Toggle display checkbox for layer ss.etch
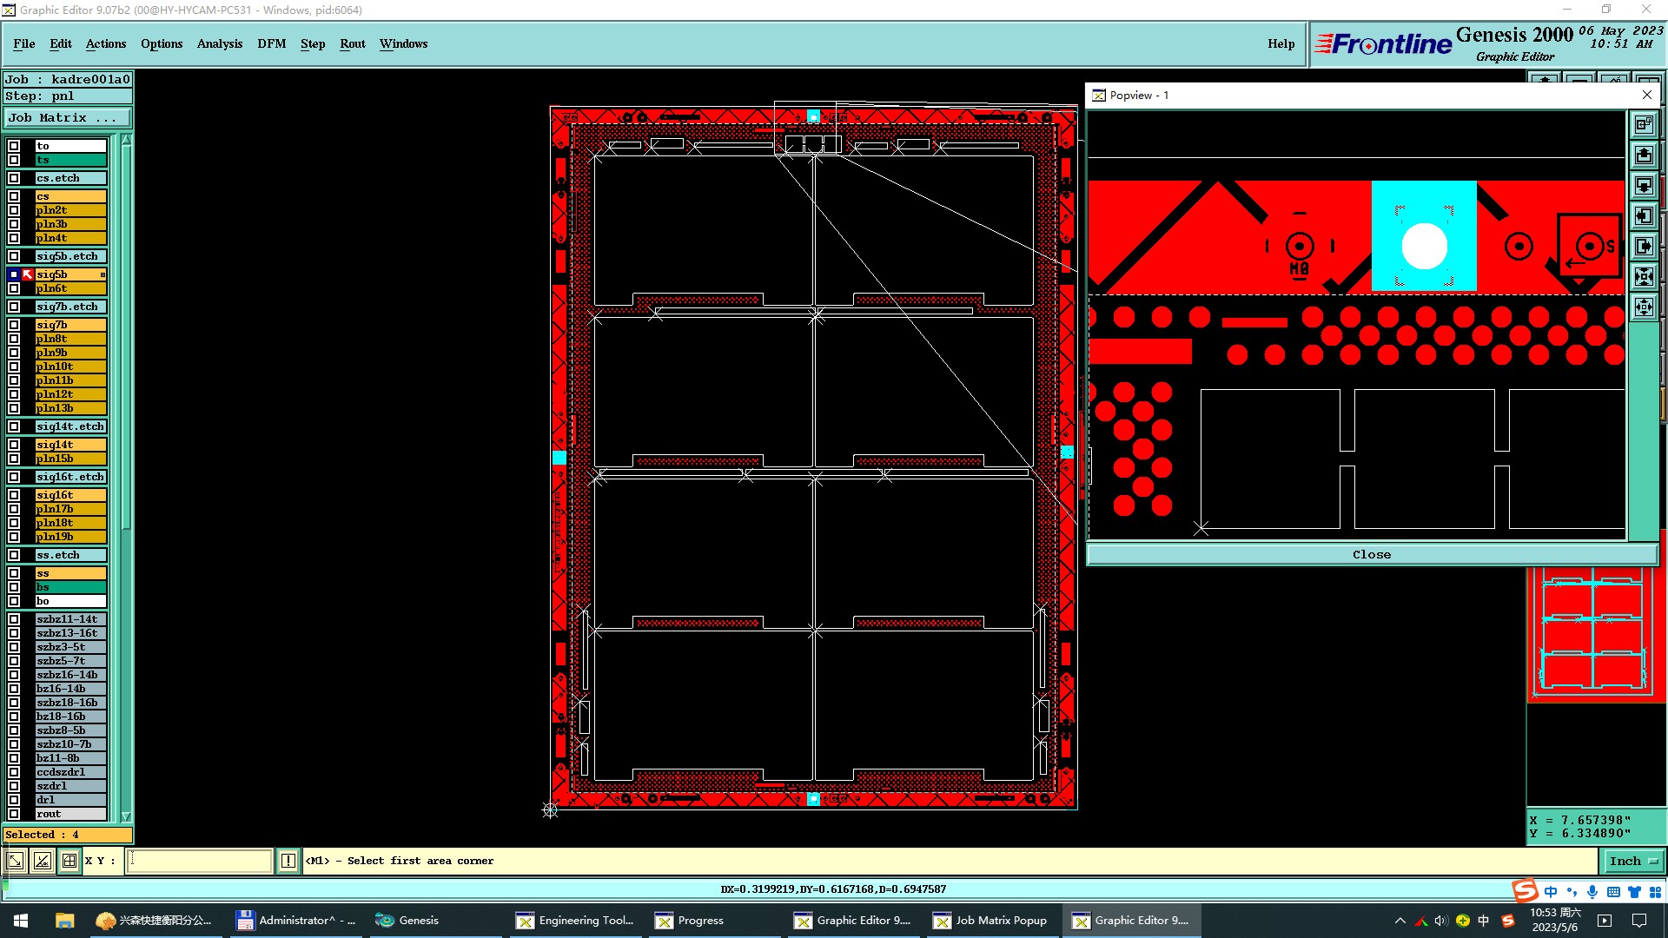 click(x=14, y=555)
